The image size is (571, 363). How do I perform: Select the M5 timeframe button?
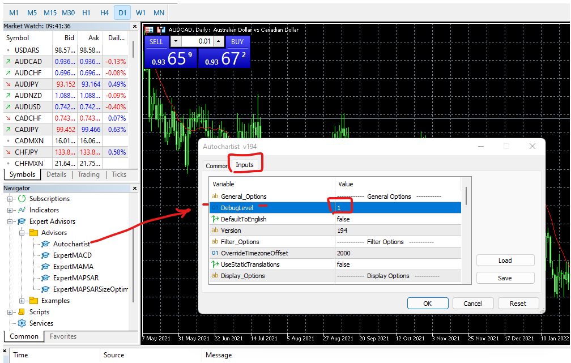[32, 12]
